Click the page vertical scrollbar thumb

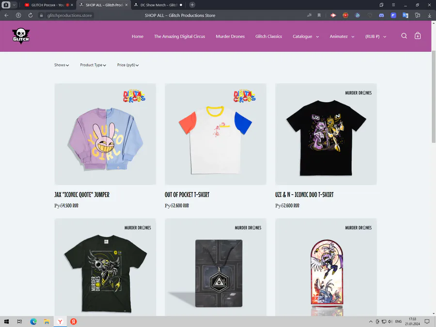(x=434, y=97)
